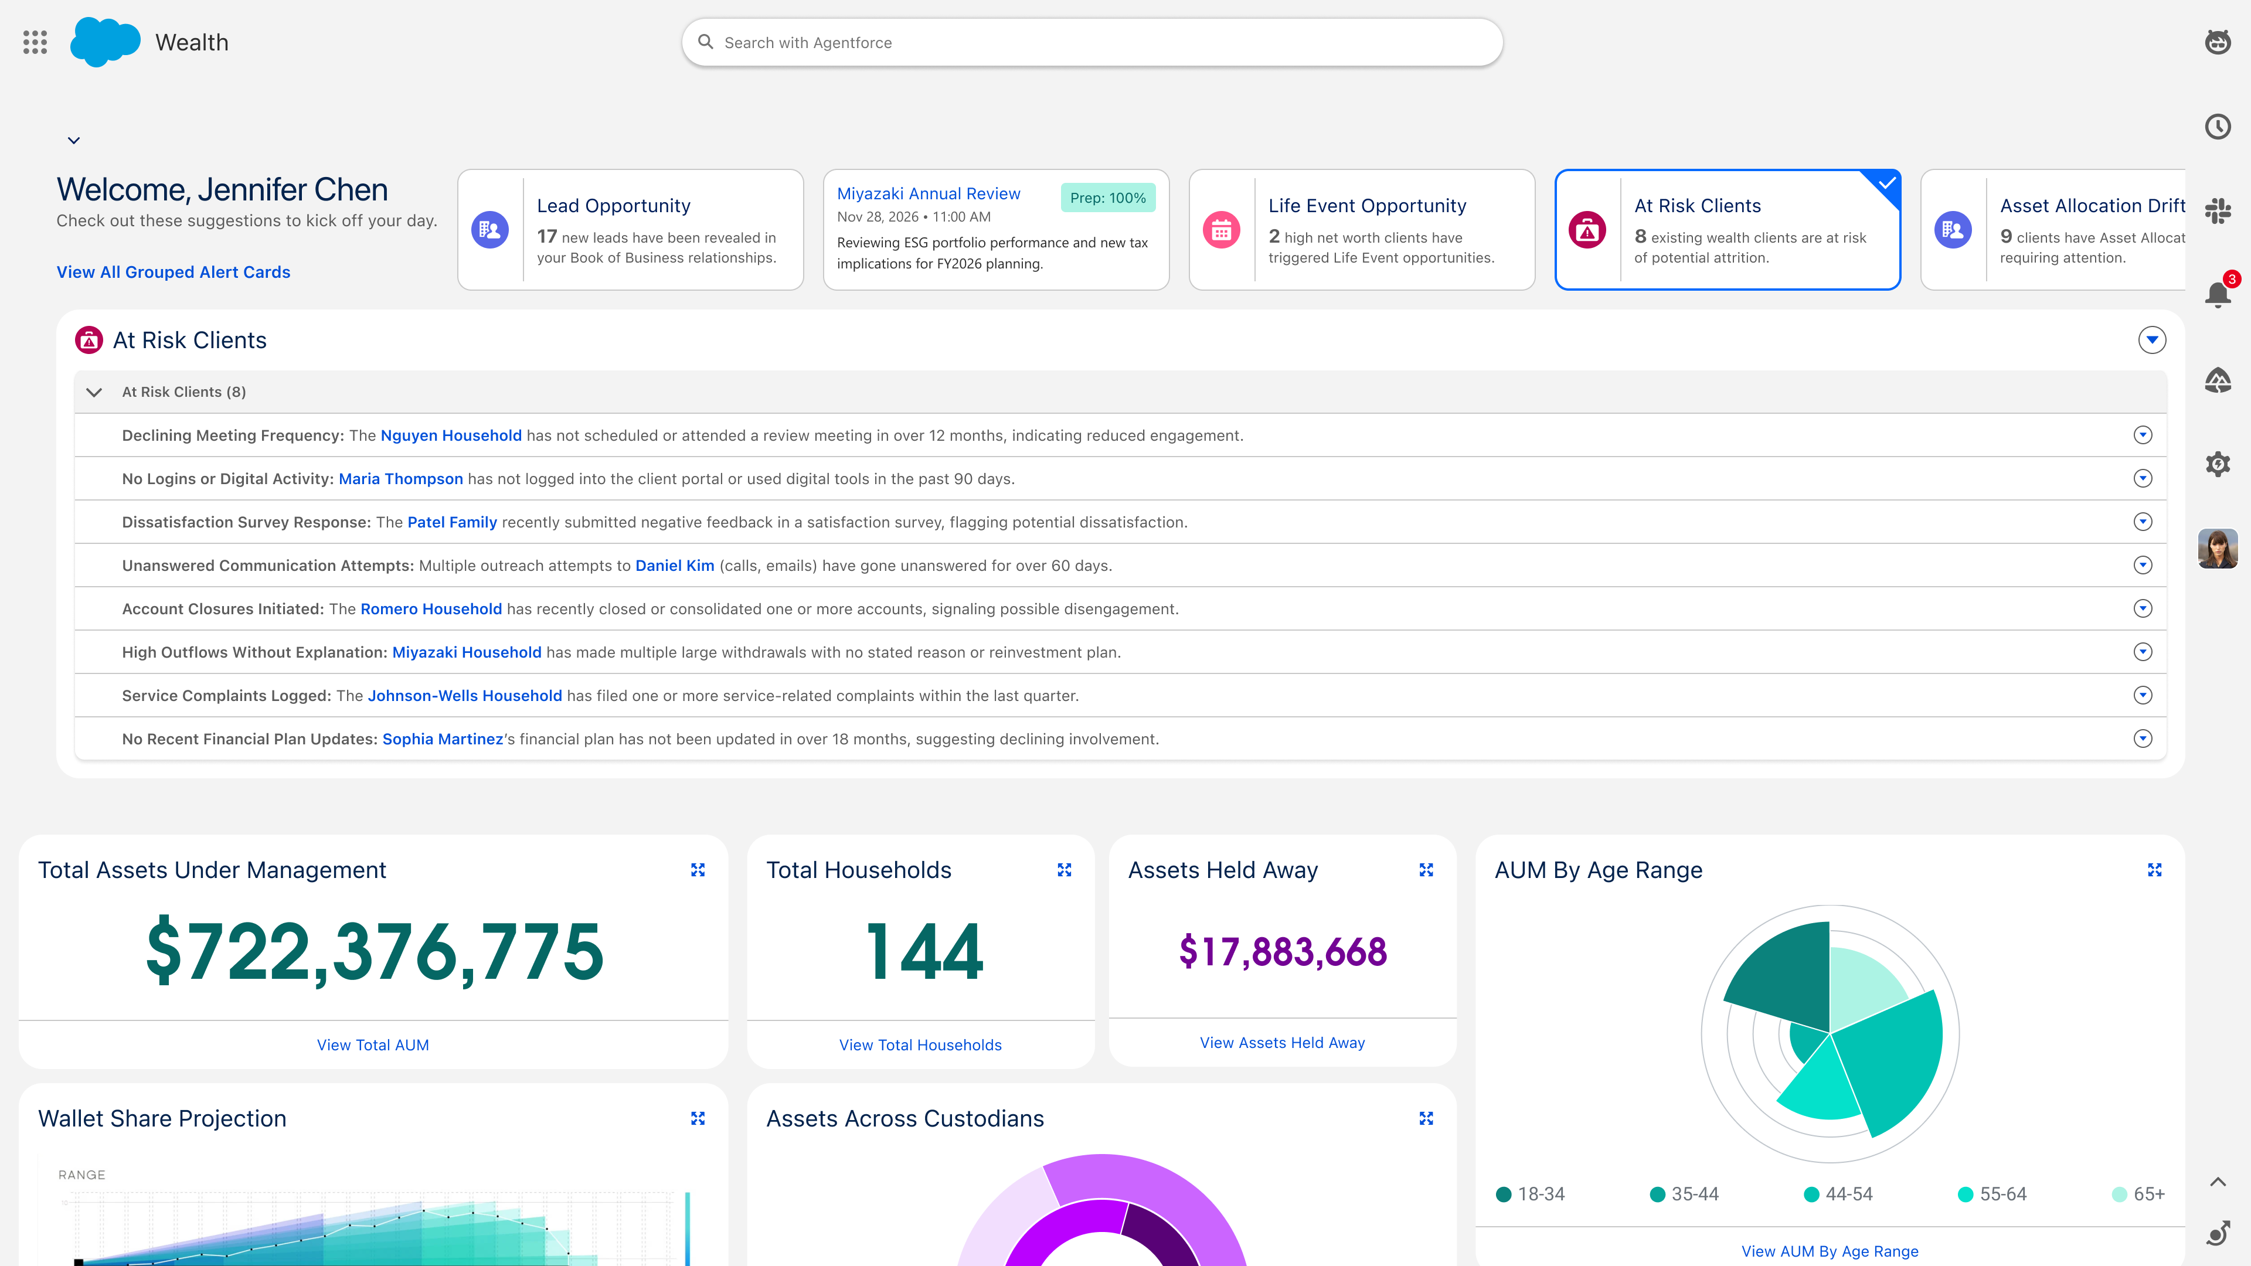Open the Romero Household link
The width and height of the screenshot is (2251, 1266).
431,609
